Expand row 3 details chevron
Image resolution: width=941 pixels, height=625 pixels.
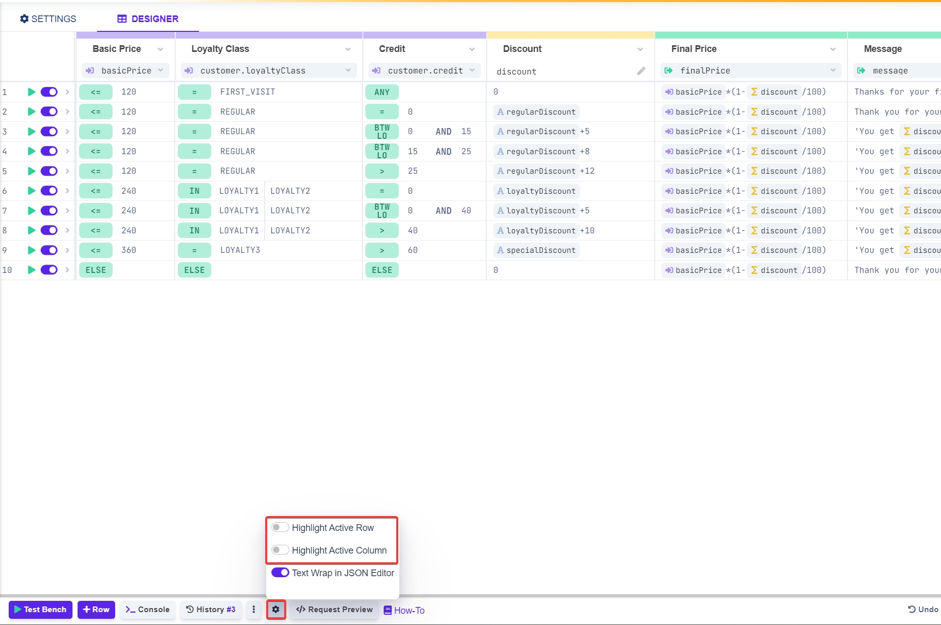coord(67,132)
